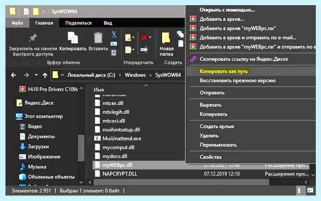Viewport: 321px width, 201px height.
Task: Click the double chevron in address bar
Action: pos(63,75)
